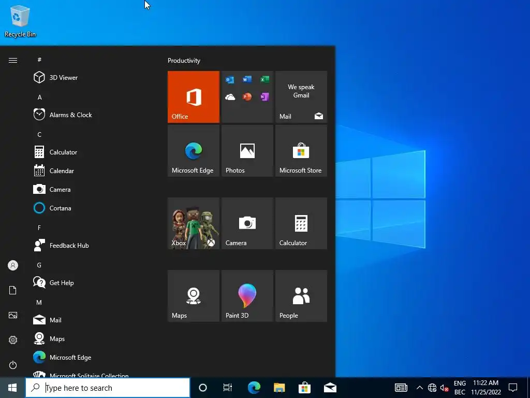530x398 pixels.
Task: Expand the Start menu hamburger navigation
Action: [13, 60]
